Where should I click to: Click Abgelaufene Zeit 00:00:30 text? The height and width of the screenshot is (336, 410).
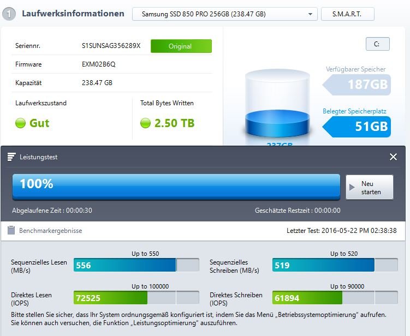coord(52,211)
